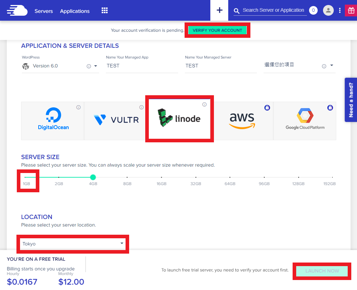Click the AWS lock icon
The height and width of the screenshot is (290, 357).
click(x=267, y=108)
